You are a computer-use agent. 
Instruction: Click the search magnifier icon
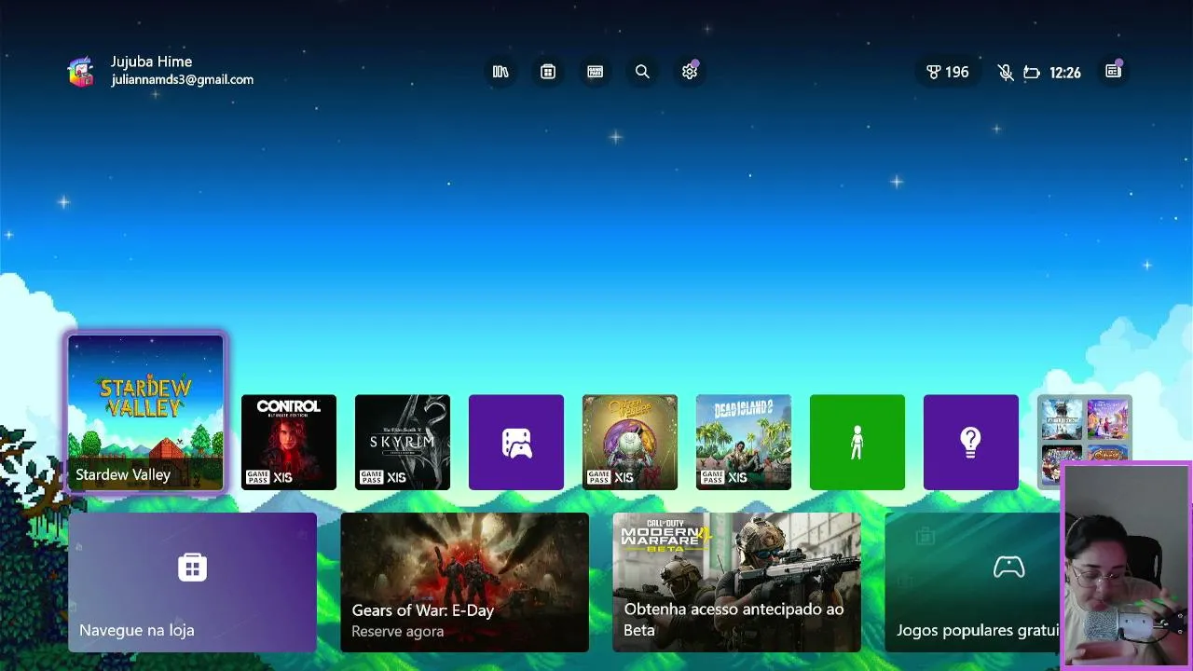click(642, 72)
